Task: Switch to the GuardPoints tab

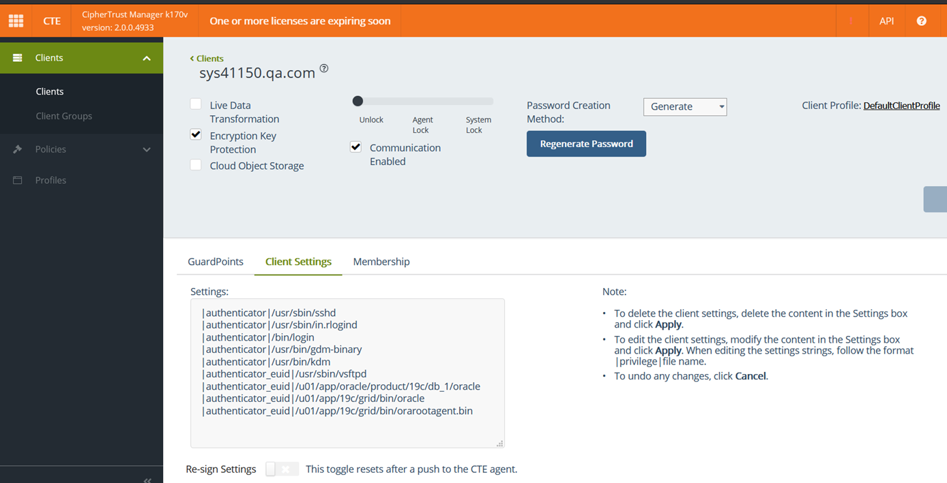Action: pyautogui.click(x=216, y=262)
